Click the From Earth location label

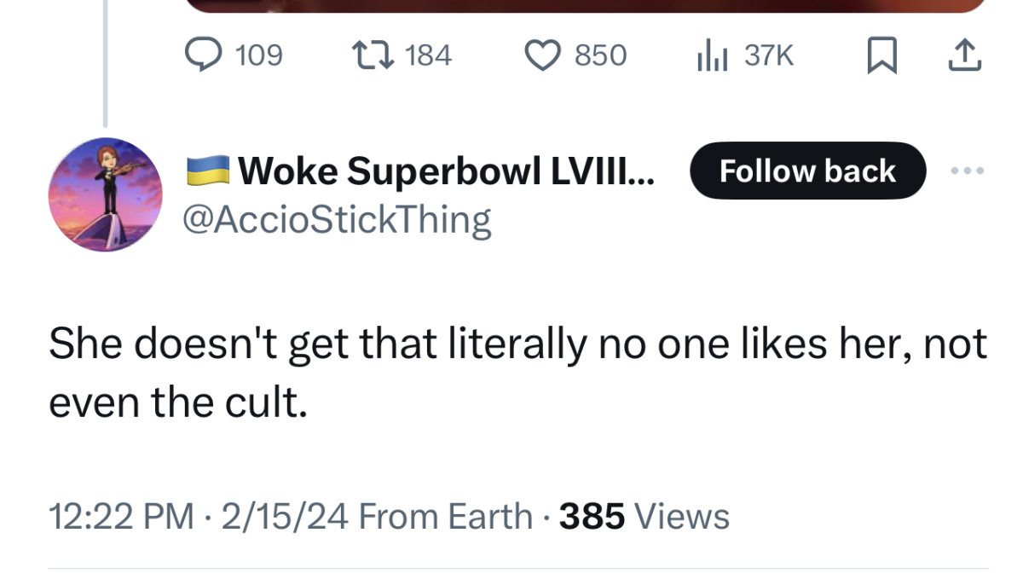pos(446,516)
